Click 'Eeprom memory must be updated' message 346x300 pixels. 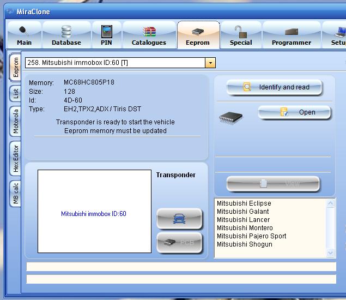coord(115,131)
